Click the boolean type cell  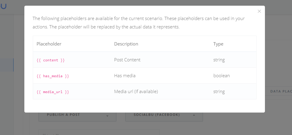(x=221, y=76)
